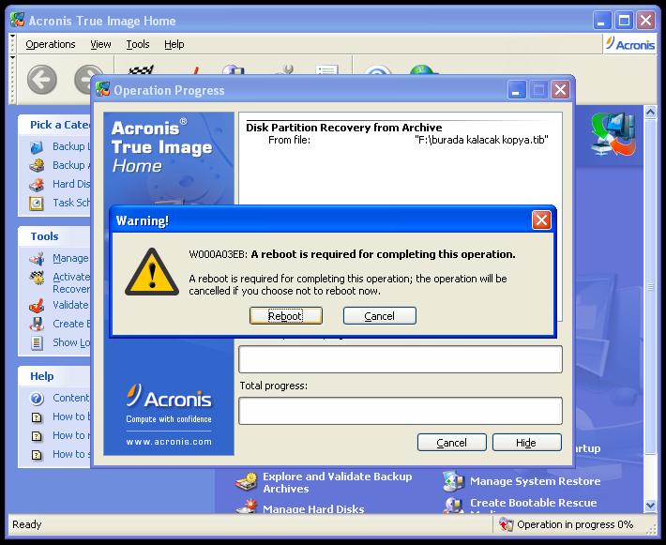
Task: Open the View menu
Action: coord(100,44)
